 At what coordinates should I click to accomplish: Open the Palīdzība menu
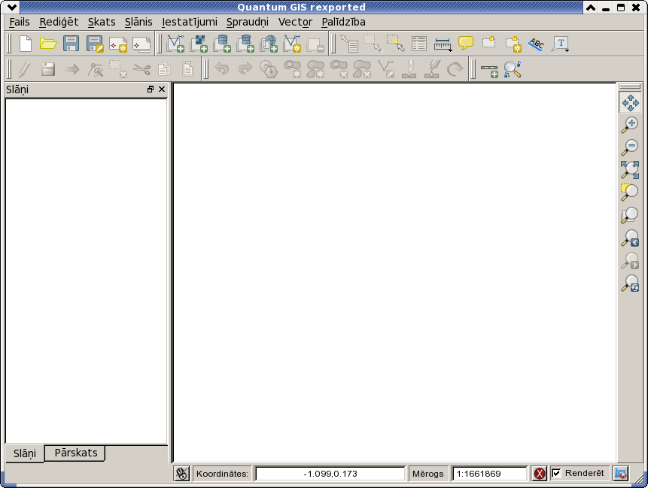tap(343, 22)
